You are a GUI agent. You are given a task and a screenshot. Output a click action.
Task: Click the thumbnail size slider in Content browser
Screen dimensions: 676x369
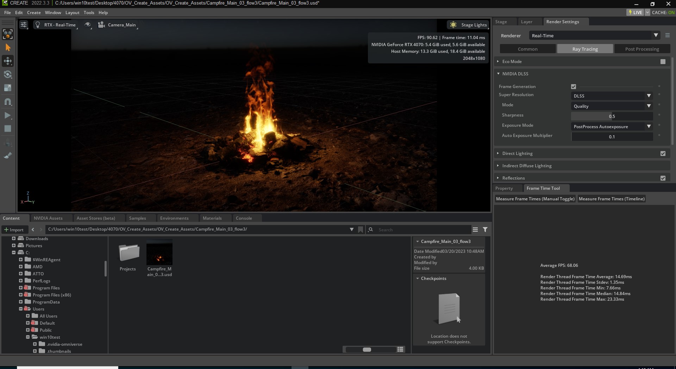370,350
